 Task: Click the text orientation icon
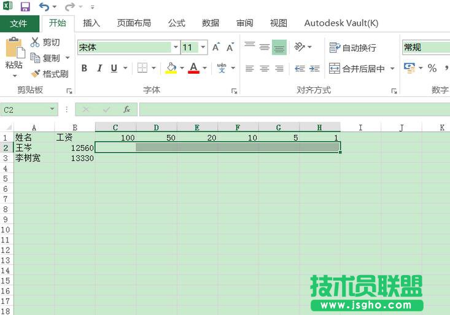pos(300,47)
